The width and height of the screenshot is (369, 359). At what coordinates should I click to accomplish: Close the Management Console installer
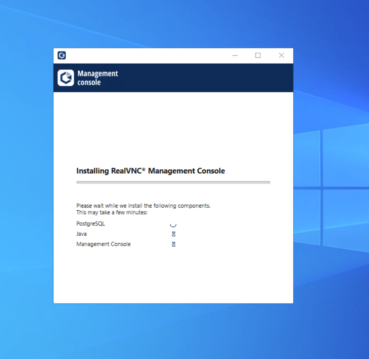pyautogui.click(x=281, y=55)
